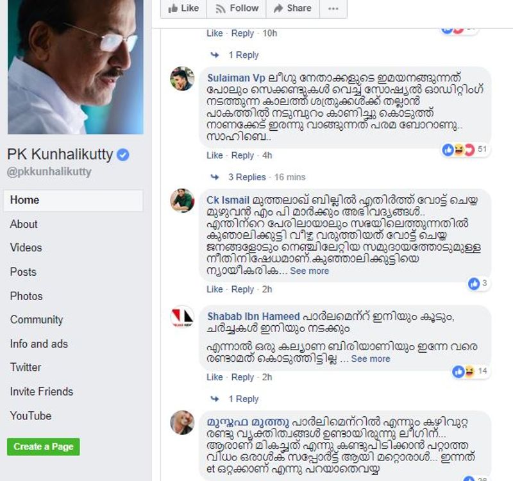Image resolution: width=513 pixels, height=481 pixels.
Task: Open Sulaiman Vp's profile picture
Action: [x=182, y=78]
